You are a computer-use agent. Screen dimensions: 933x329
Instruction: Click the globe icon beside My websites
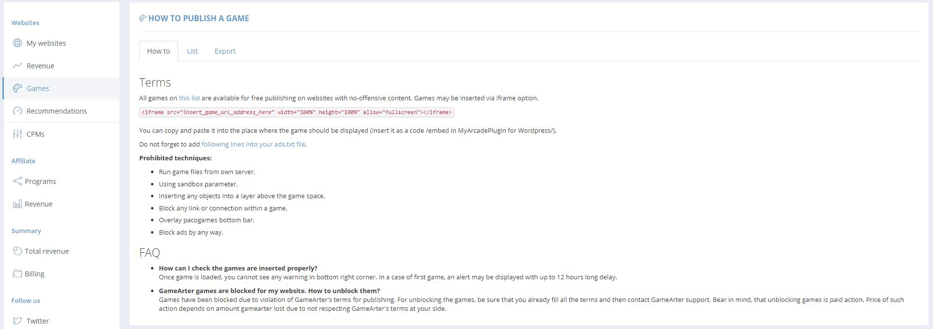(x=17, y=43)
